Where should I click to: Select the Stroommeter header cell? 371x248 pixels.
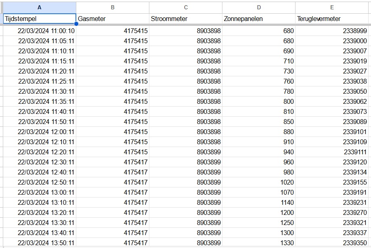point(186,19)
